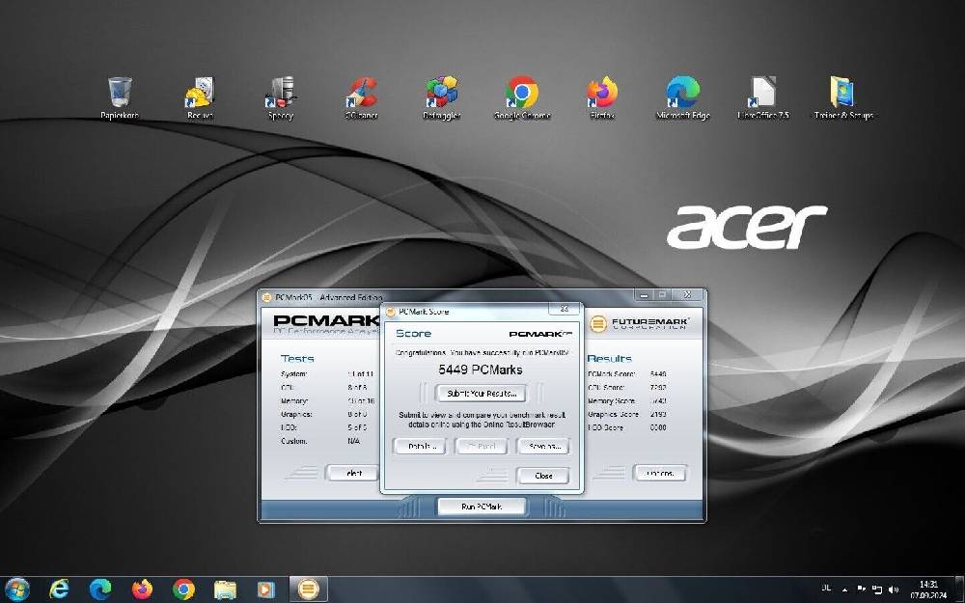The width and height of the screenshot is (965, 603).
Task: Open the Action Center flag tray icon
Action: click(x=862, y=589)
